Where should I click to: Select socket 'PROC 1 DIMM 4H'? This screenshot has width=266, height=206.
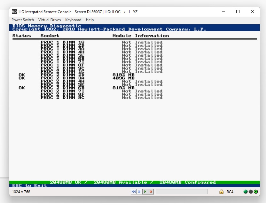click(62, 52)
